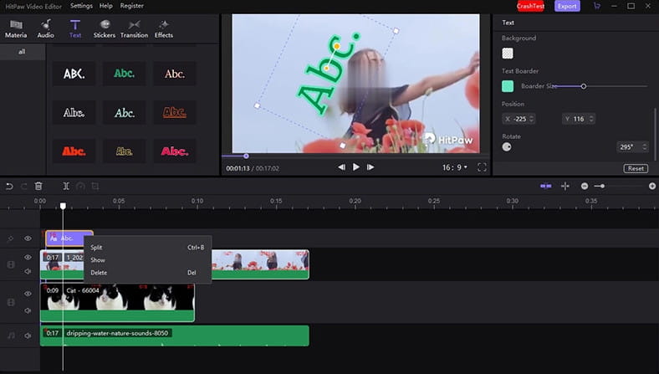Click the Reset button
Image resolution: width=659 pixels, height=374 pixels.
click(636, 168)
